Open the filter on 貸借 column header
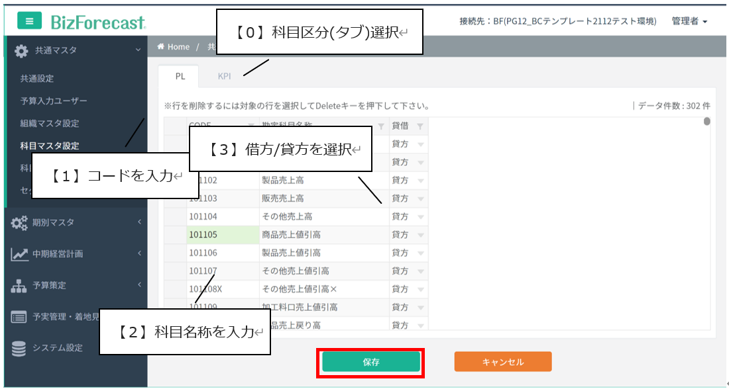 [420, 126]
